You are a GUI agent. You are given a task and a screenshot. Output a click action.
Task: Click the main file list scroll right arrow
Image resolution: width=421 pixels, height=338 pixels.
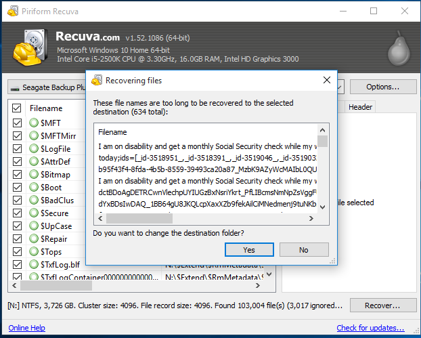point(258,285)
